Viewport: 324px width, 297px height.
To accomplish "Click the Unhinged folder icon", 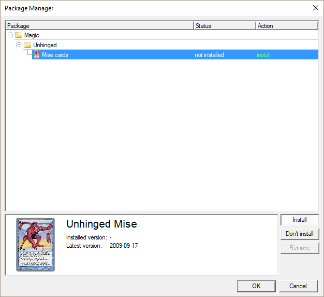I will [27, 45].
